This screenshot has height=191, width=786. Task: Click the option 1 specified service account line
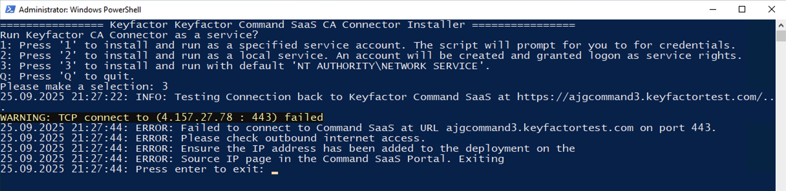tap(368, 45)
